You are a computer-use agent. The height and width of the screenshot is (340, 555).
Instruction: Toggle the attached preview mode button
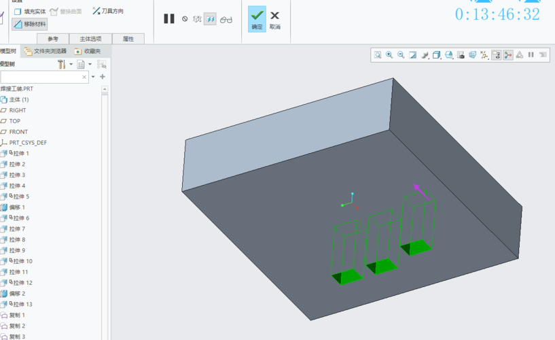point(211,20)
